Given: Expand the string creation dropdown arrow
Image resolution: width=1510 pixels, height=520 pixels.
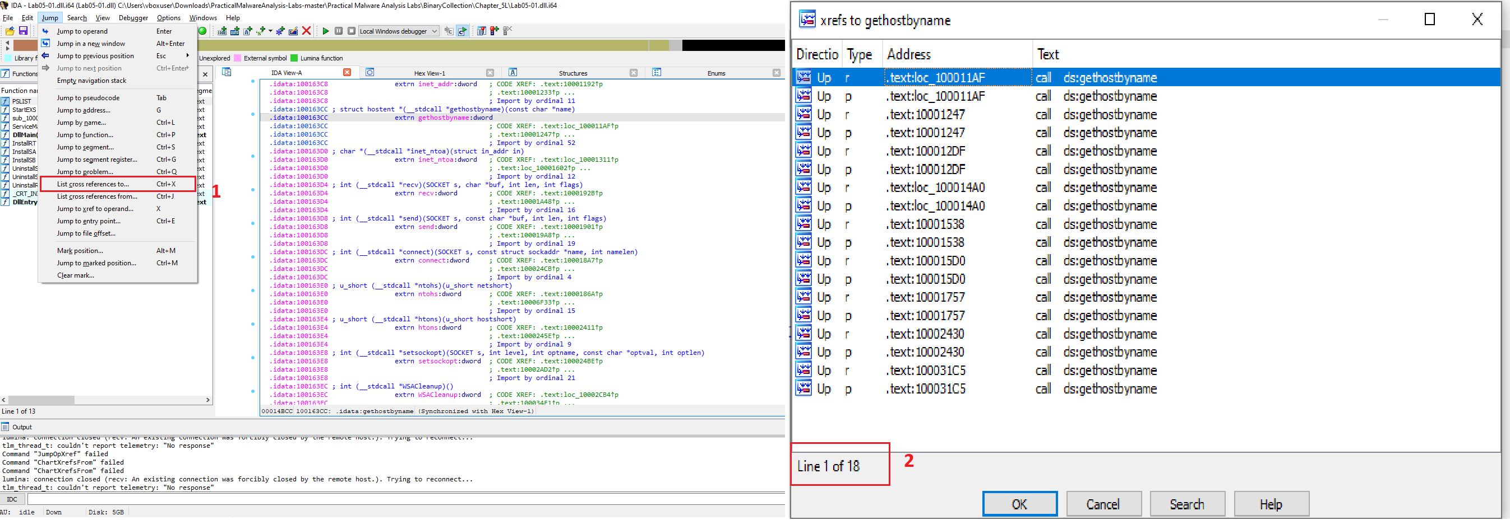Looking at the screenshot, I should tap(270, 31).
